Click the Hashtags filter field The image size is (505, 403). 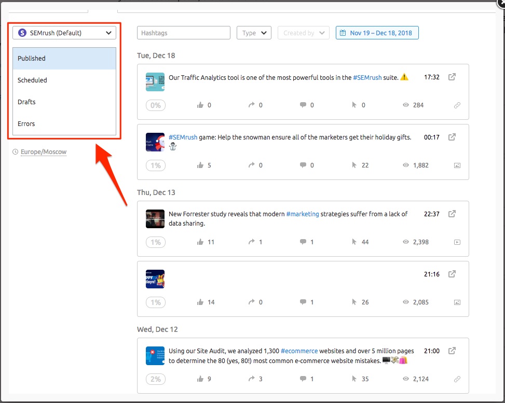pos(184,33)
